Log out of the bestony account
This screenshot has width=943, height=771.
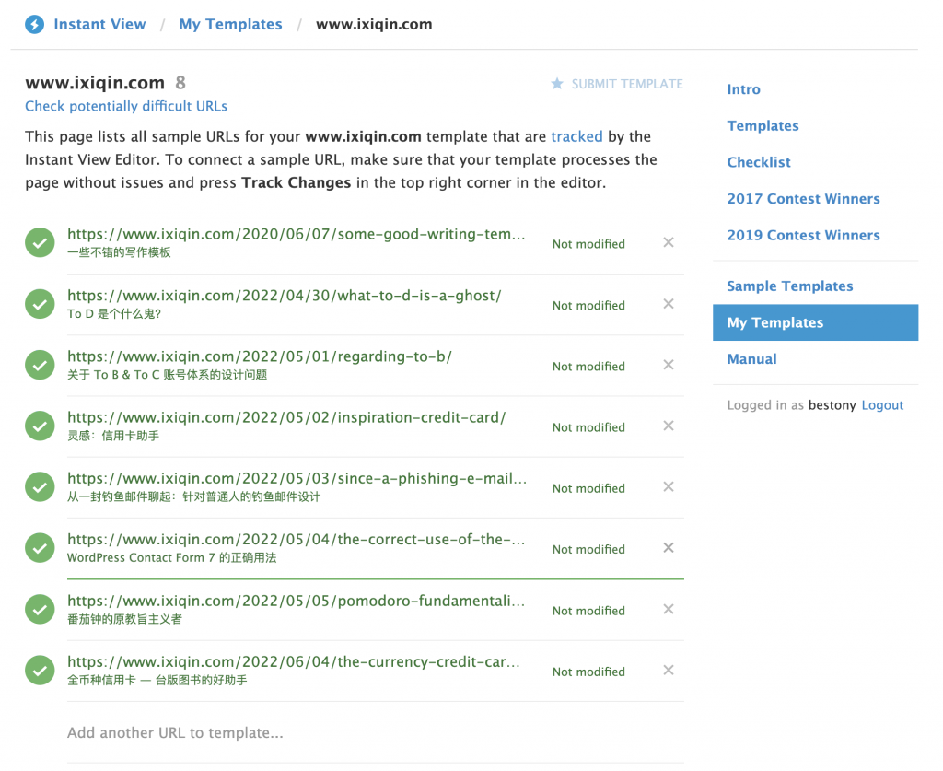tap(882, 404)
